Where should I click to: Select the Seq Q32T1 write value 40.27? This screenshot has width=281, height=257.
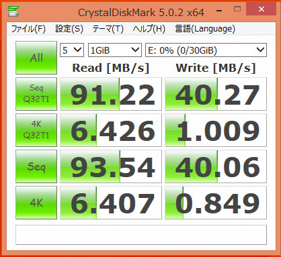[x=216, y=94]
